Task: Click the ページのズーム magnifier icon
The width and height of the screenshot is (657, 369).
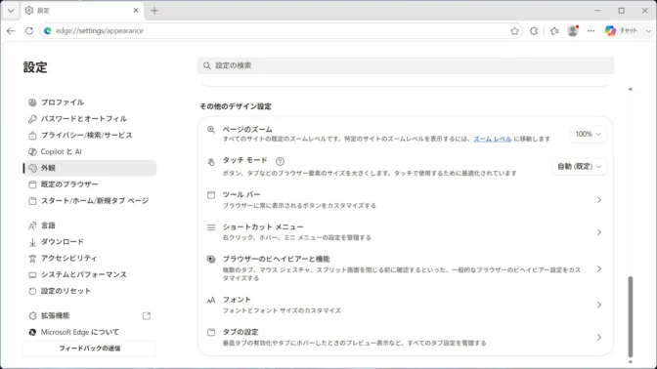Action: 211,130
